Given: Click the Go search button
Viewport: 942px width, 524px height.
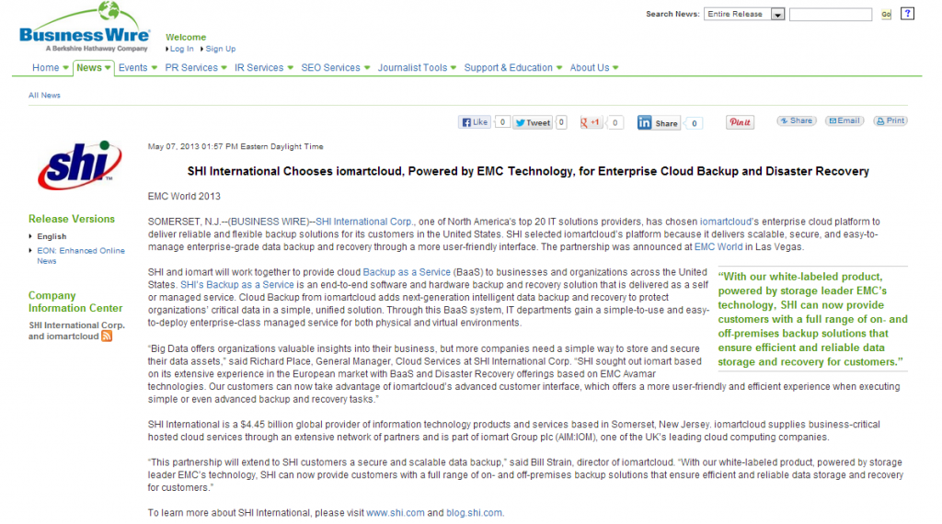Looking at the screenshot, I should (x=886, y=15).
